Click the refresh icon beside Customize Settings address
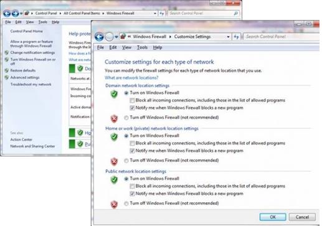Image resolution: width=322 pixels, height=226 pixels. (236, 37)
